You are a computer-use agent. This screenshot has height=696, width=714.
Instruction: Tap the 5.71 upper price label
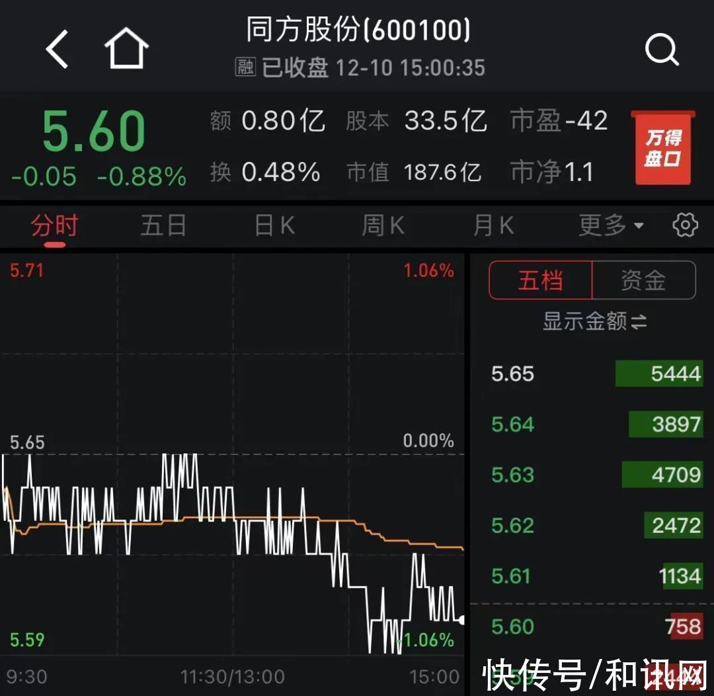(x=27, y=271)
